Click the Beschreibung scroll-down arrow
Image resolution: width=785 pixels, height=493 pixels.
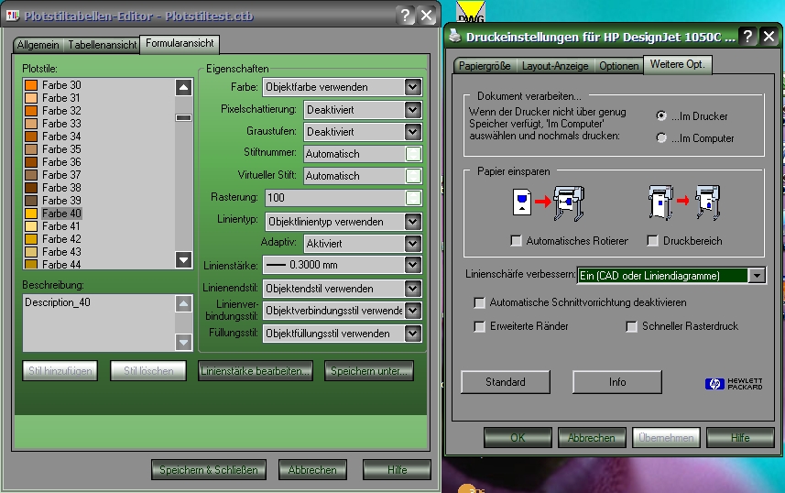(x=184, y=342)
